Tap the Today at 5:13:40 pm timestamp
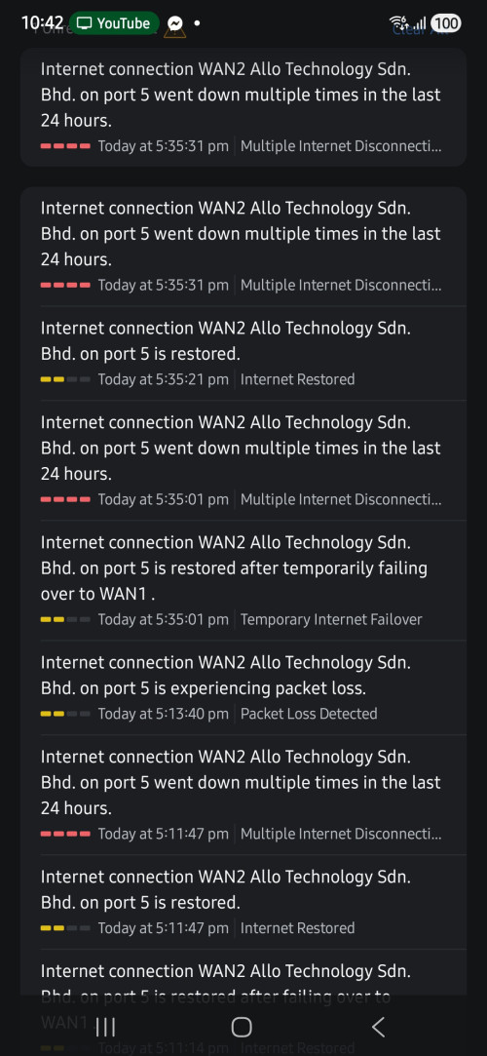The height and width of the screenshot is (1056, 487). [163, 714]
